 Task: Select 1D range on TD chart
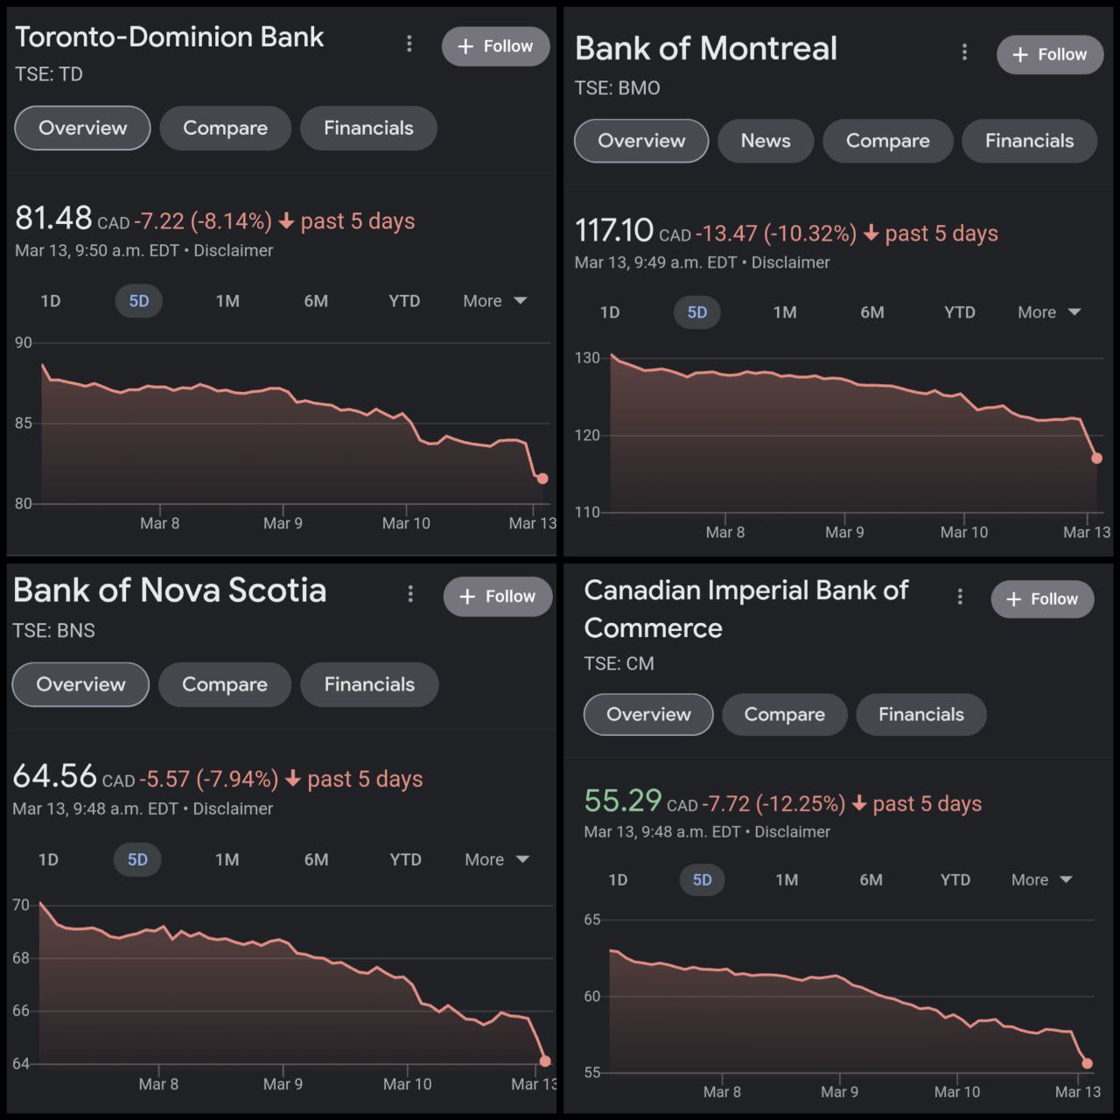click(51, 301)
